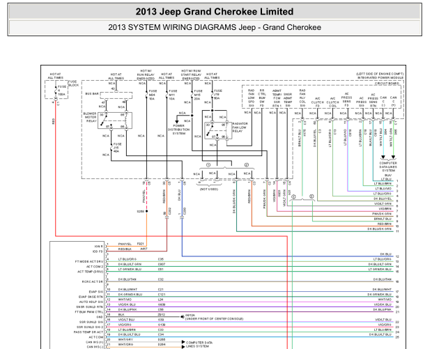Click 'DK BLU' wire label numbered 12
Viewport: 439px width, 349px height.
tap(386, 254)
